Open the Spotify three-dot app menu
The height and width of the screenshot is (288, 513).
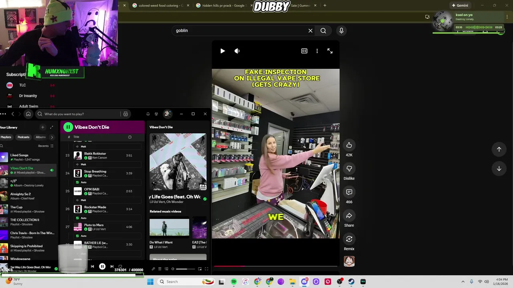3,114
